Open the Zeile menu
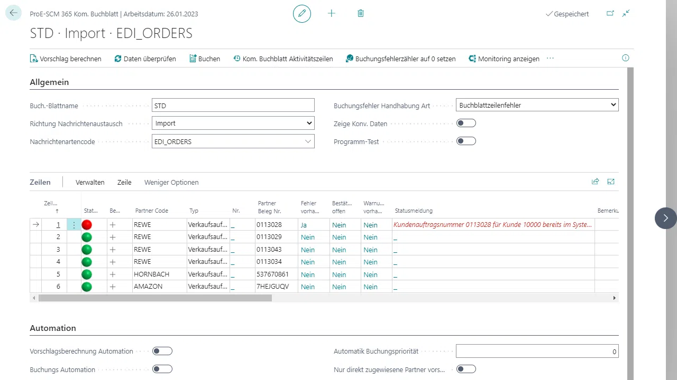This screenshot has height=380, width=677. 124,182
